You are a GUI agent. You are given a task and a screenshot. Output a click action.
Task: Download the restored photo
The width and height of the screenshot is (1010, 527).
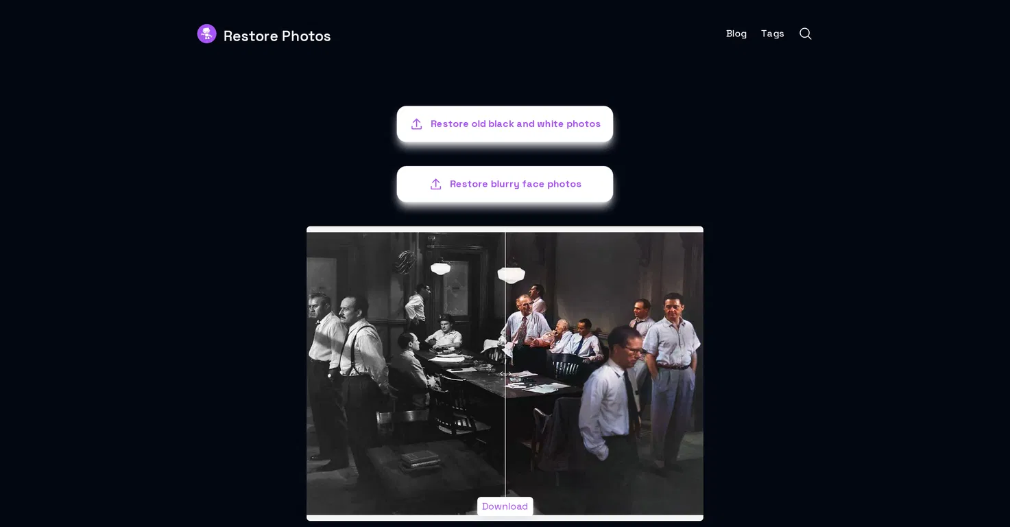(505, 506)
